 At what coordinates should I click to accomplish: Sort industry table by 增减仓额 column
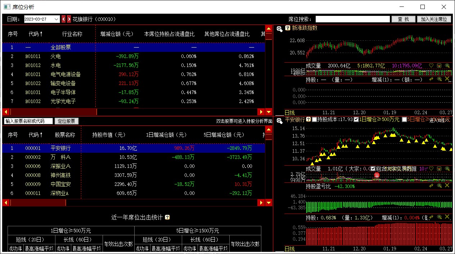[117, 34]
